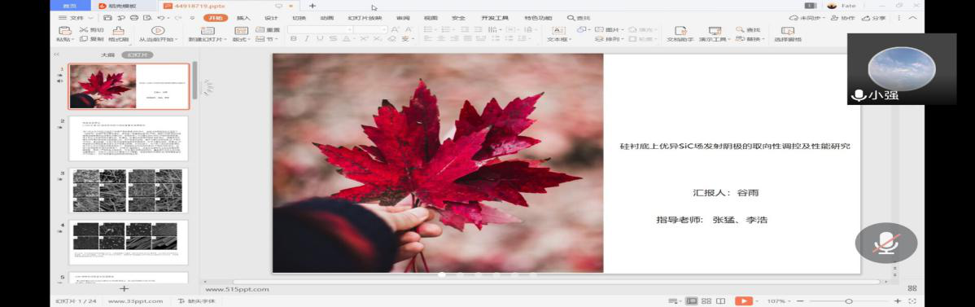Click the zoom slider handle in the status bar
The image size is (975, 307).
click(x=849, y=301)
